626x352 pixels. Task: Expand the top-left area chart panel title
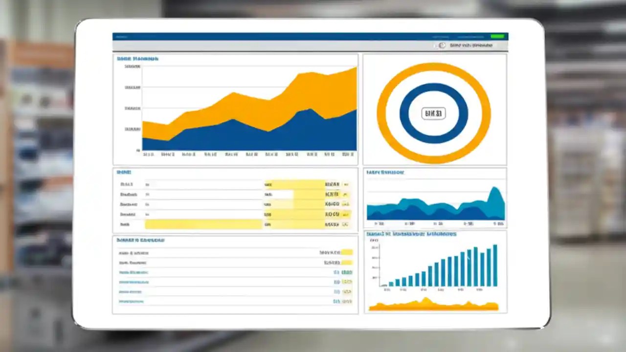point(137,58)
